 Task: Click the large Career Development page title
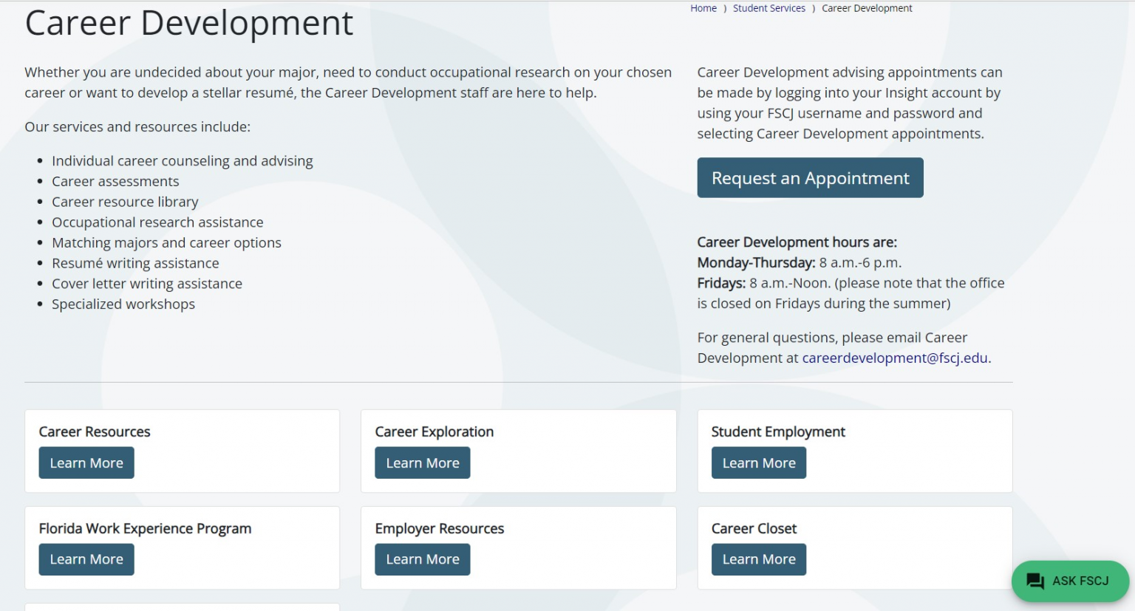pos(189,23)
